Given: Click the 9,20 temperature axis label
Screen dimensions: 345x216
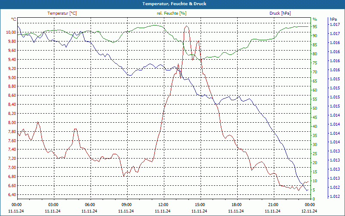Looking at the screenshot, I should pos(12,69).
